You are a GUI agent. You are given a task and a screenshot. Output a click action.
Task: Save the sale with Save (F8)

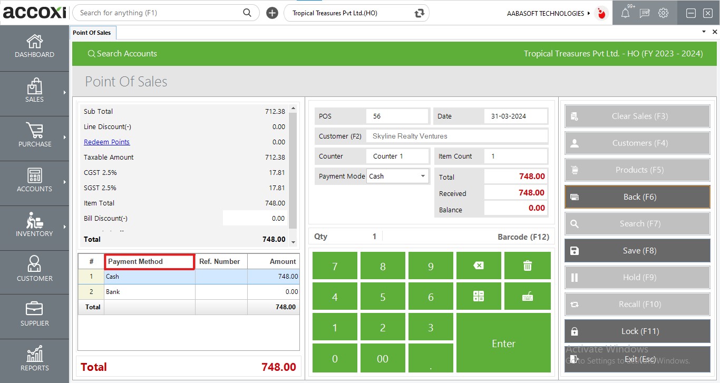tap(637, 250)
